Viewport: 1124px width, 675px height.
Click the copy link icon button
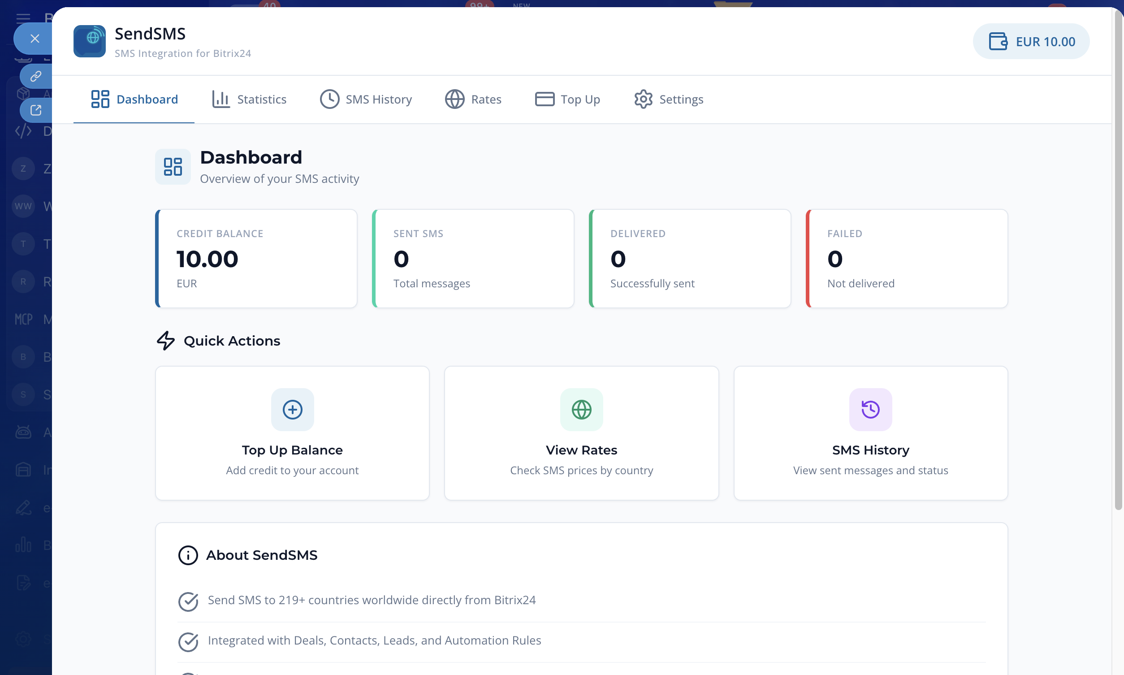point(36,76)
